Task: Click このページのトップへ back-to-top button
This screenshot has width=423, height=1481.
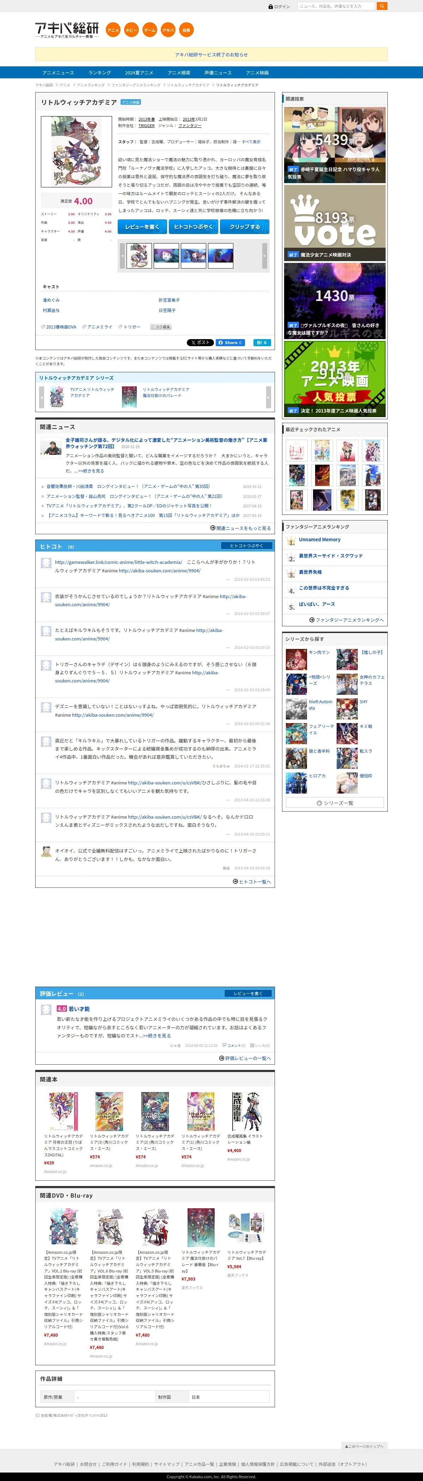Action: [x=364, y=1446]
